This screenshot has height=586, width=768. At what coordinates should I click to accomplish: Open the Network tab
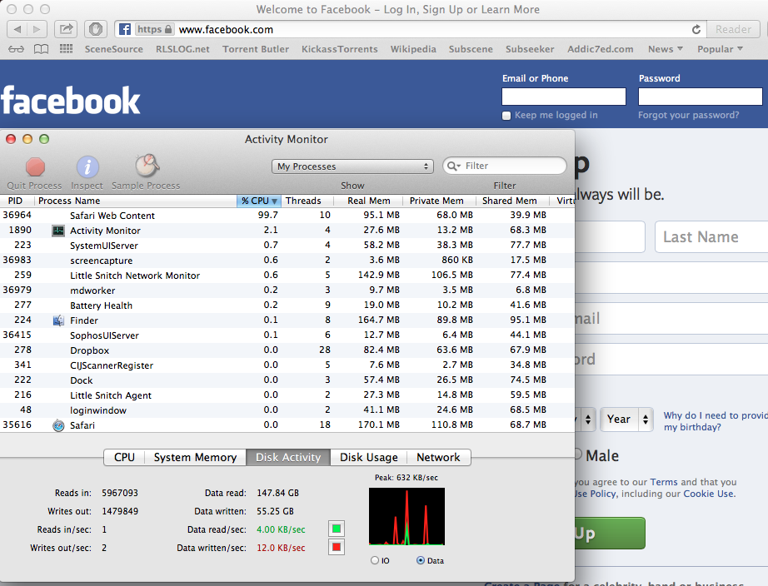tap(438, 457)
